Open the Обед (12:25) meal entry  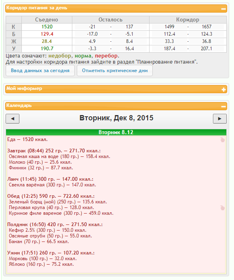(51, 196)
